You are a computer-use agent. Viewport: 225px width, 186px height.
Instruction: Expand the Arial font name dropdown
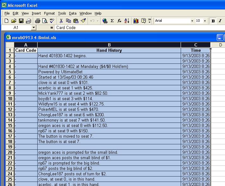192,21
